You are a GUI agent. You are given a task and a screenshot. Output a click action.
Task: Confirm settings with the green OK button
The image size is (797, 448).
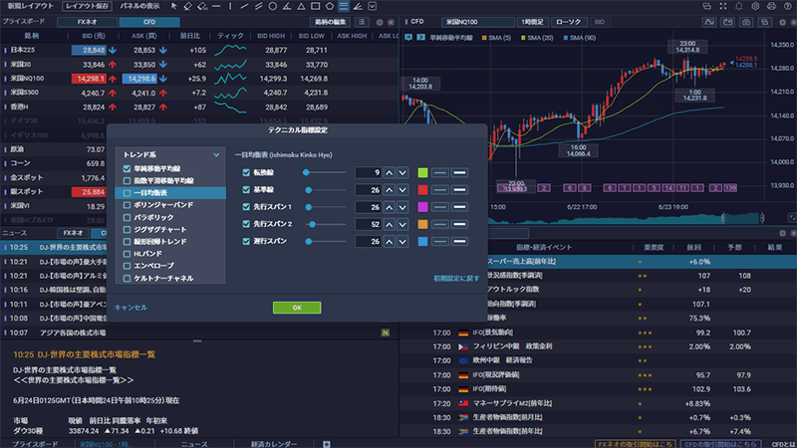coord(297,308)
